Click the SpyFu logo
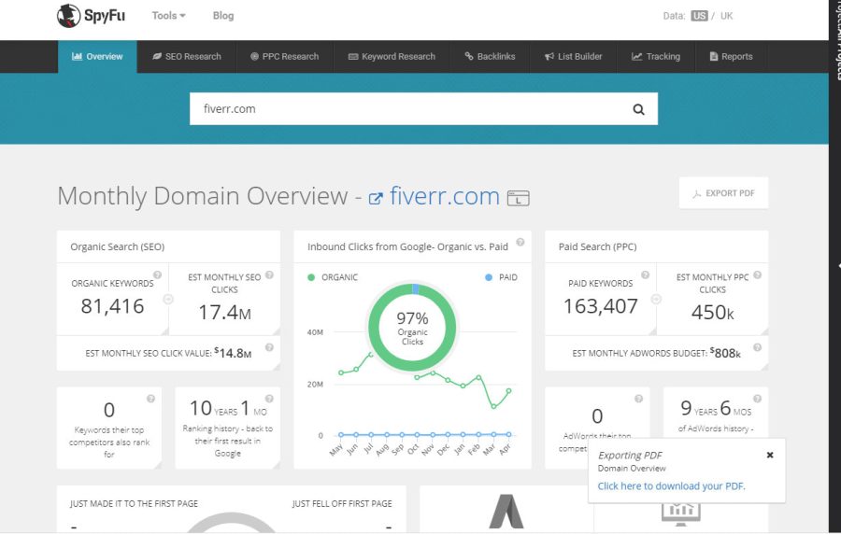This screenshot has width=841, height=534. pos(91,16)
